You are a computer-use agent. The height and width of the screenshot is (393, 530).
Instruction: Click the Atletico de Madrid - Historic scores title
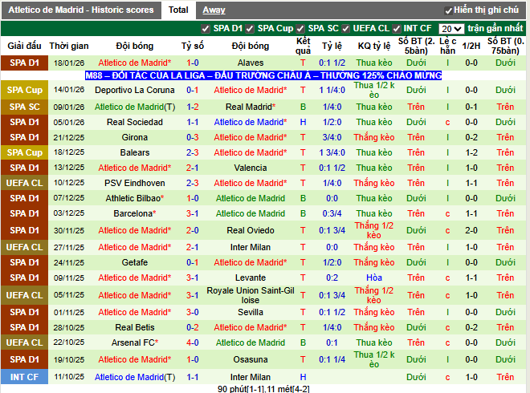(81, 10)
